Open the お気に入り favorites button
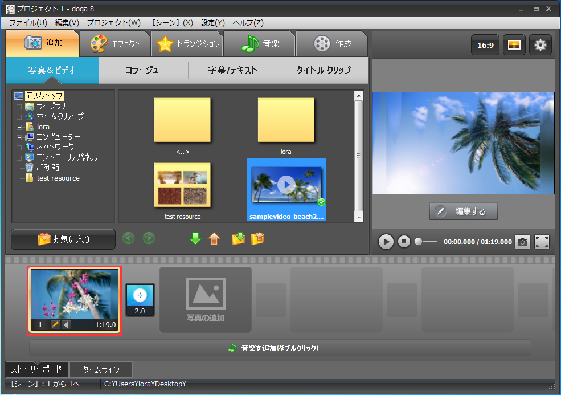The image size is (561, 395). coord(63,239)
